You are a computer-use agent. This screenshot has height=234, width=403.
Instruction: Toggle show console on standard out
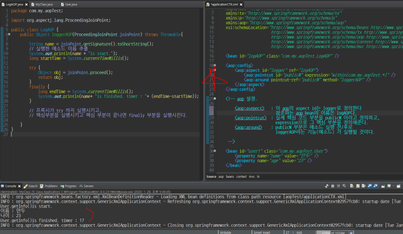369,186
